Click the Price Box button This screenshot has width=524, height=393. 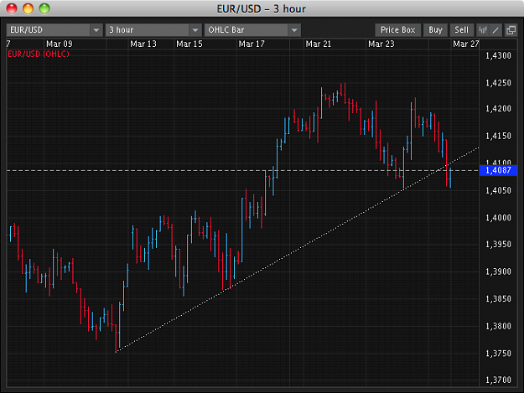pyautogui.click(x=397, y=30)
